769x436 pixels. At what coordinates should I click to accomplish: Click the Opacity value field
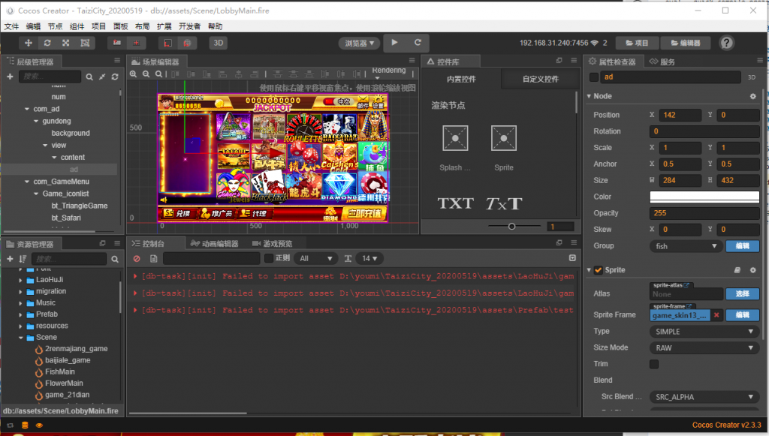704,213
